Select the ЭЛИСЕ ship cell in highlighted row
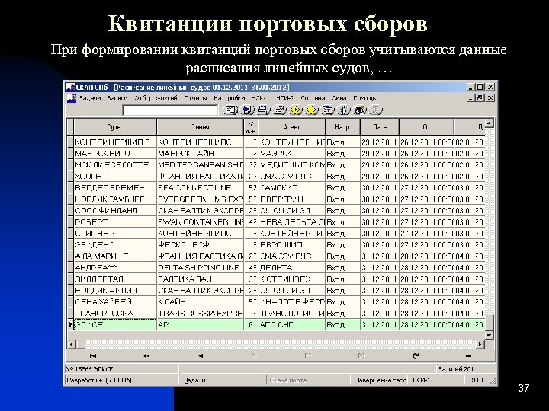 [x=115, y=325]
